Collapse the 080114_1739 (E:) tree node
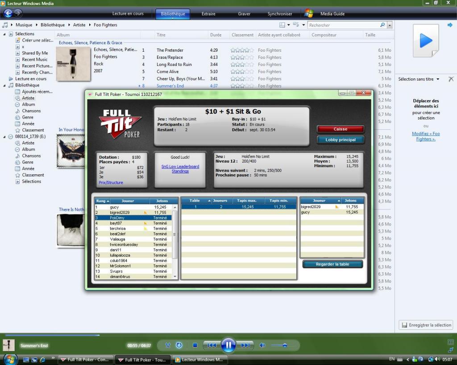 (x=4, y=136)
